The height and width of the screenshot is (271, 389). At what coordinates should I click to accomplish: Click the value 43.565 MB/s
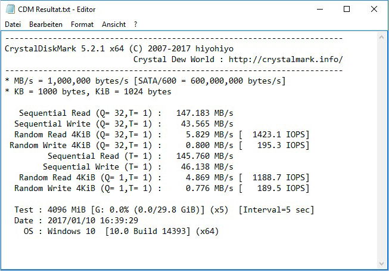(207, 124)
